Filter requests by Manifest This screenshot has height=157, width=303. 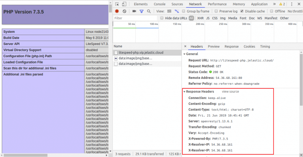(x=271, y=18)
